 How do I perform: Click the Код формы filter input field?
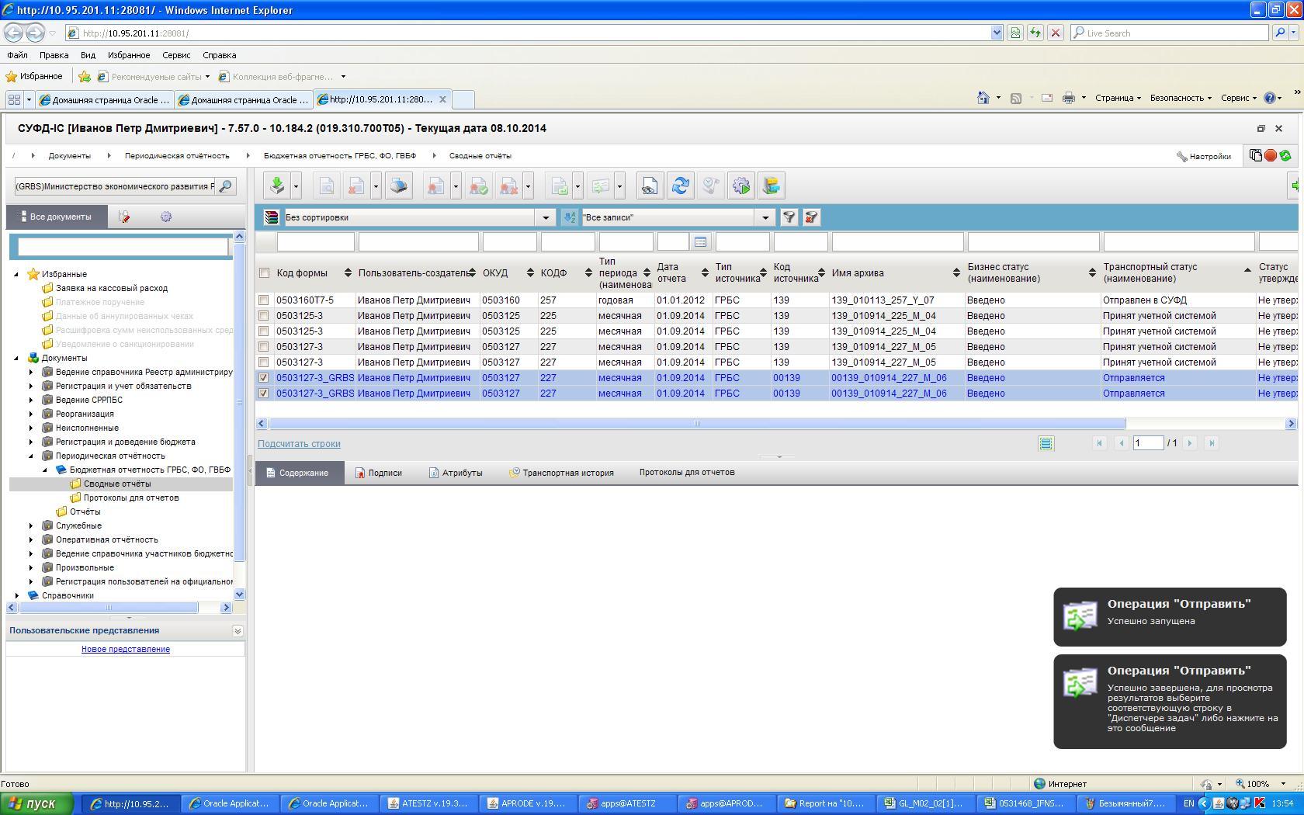click(316, 242)
